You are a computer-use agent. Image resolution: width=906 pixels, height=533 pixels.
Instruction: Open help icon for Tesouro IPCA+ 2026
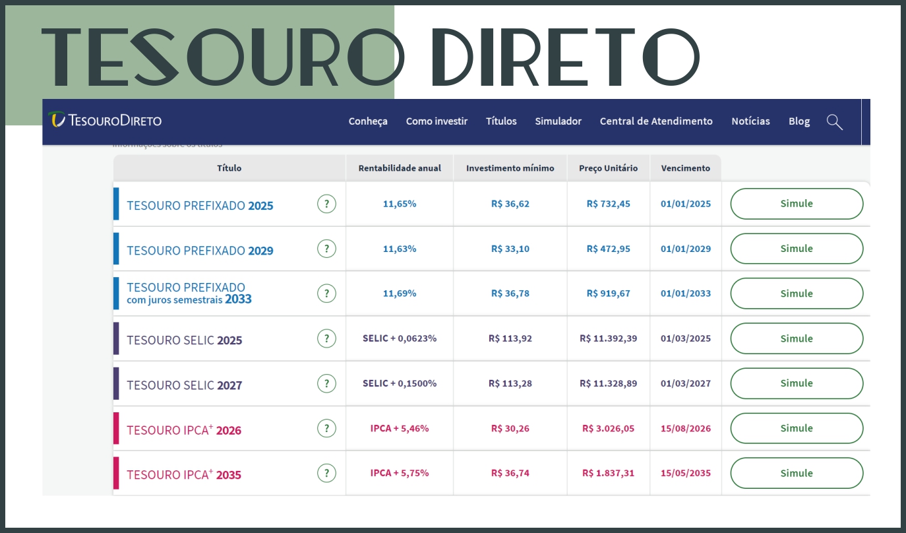[x=326, y=428]
